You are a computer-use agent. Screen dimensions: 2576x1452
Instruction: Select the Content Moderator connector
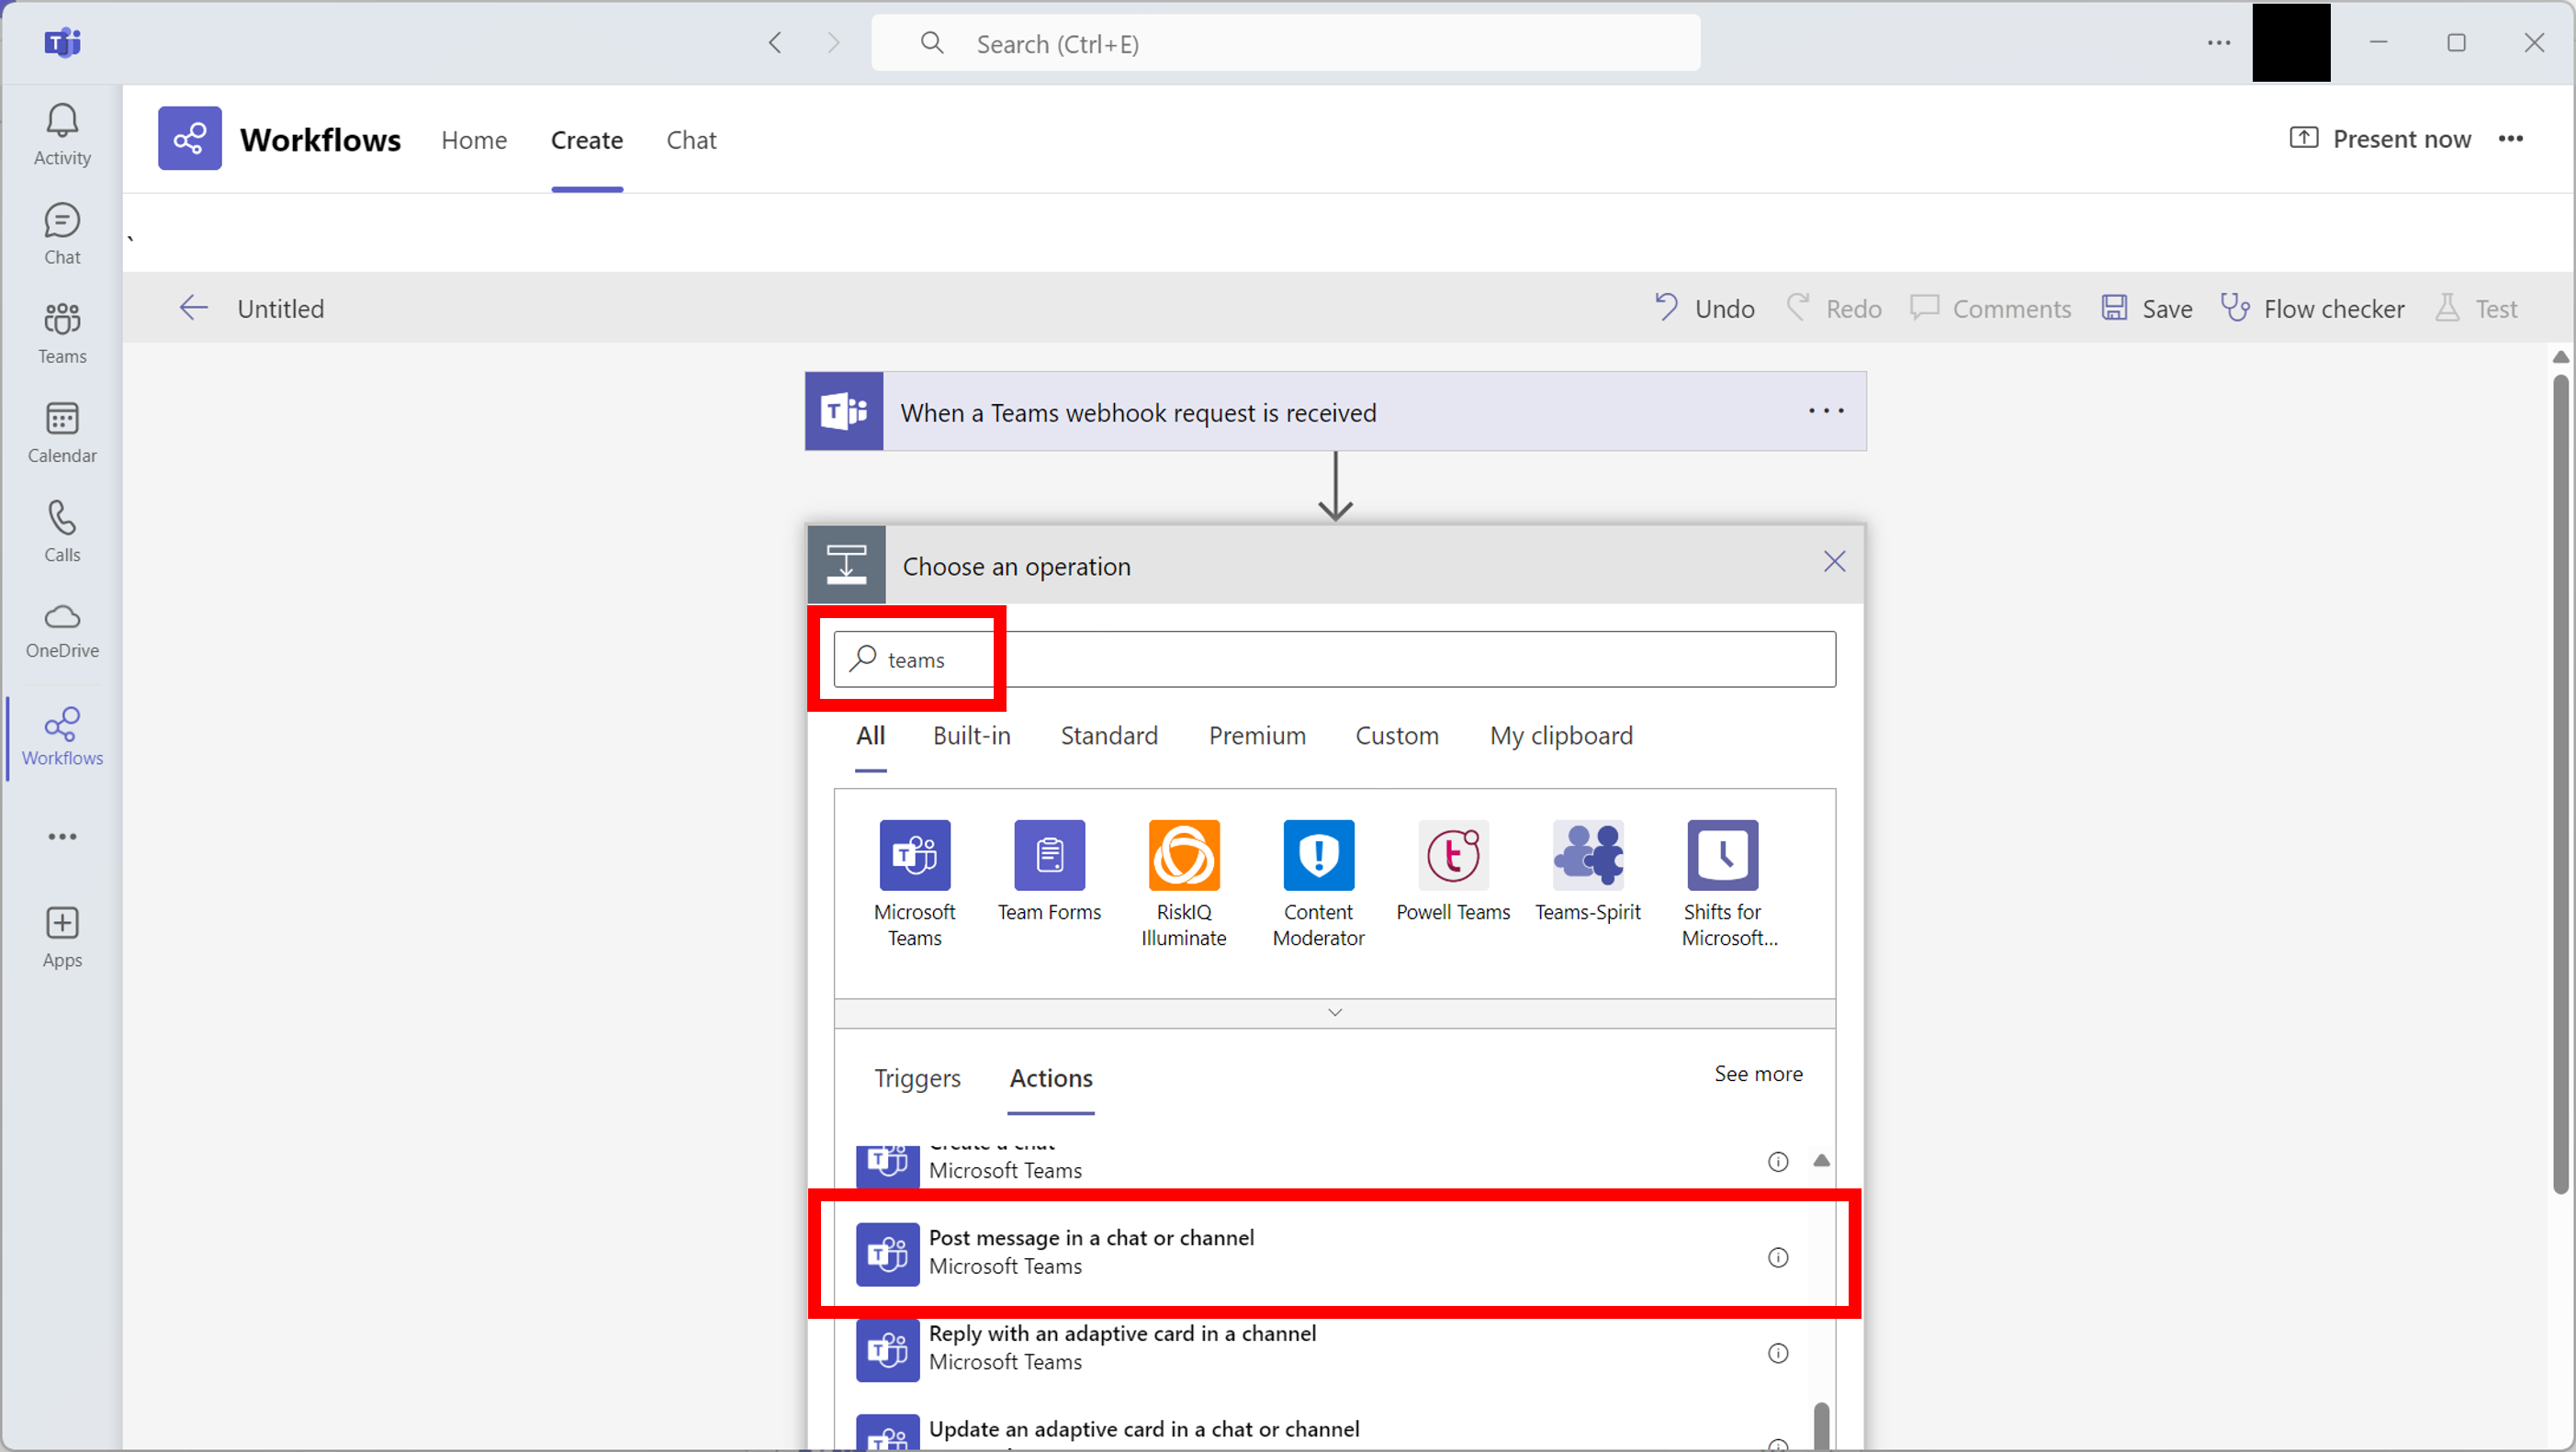(1318, 883)
